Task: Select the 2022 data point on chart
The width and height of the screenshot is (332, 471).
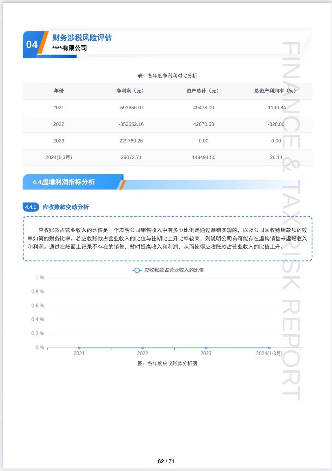Action: pyautogui.click(x=142, y=348)
